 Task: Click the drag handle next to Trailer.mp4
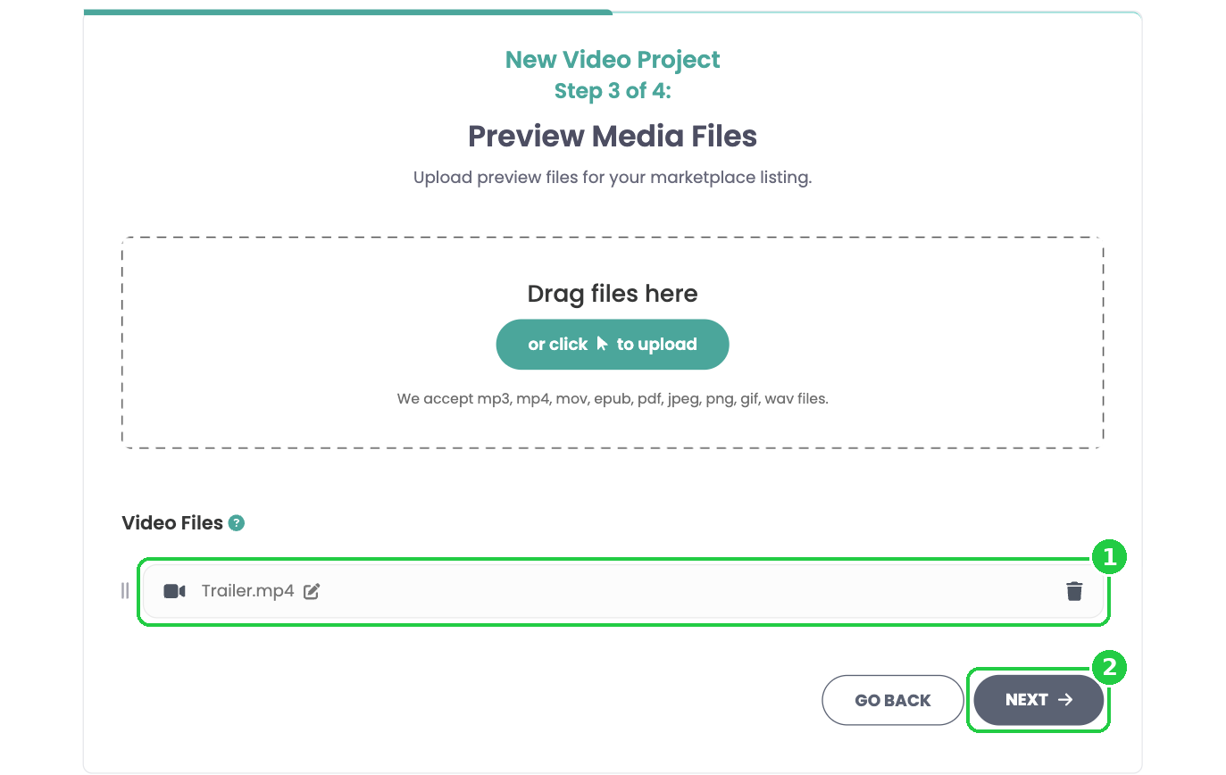(125, 591)
